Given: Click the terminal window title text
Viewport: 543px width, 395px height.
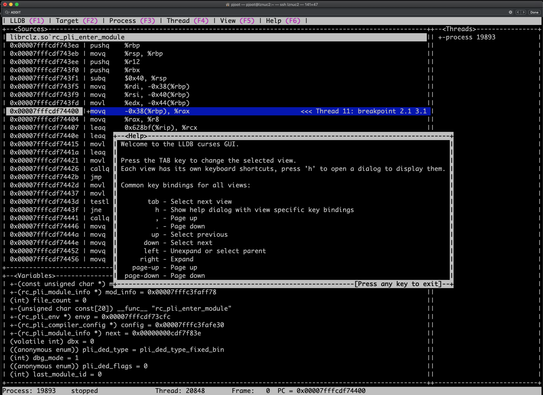Looking at the screenshot, I should click(274, 4).
